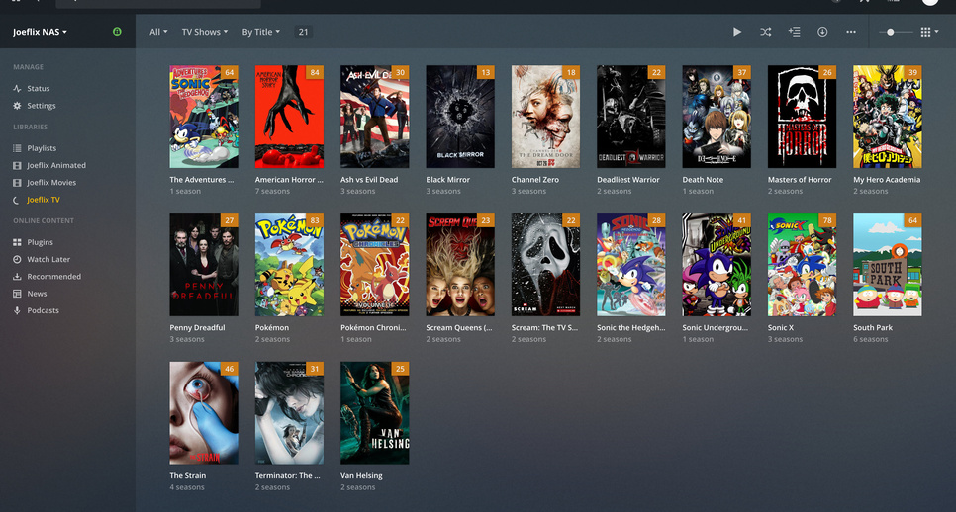Open the Adventures of Sonic poster

pyautogui.click(x=204, y=117)
